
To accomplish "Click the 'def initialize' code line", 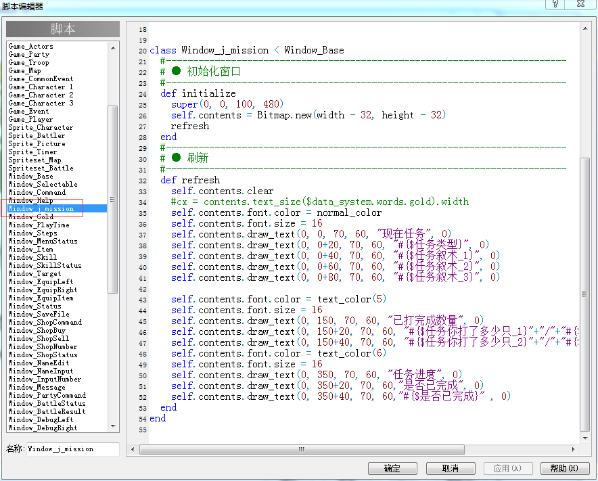I will (198, 93).
